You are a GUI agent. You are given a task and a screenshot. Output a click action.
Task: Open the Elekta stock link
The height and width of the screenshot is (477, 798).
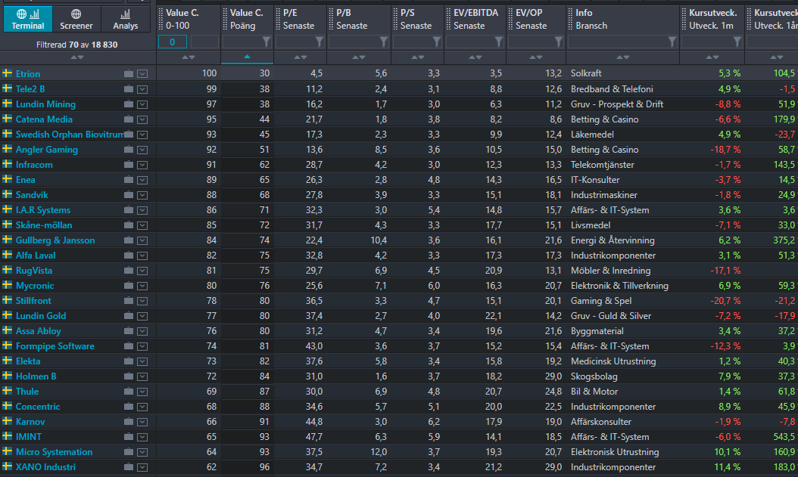[28, 361]
